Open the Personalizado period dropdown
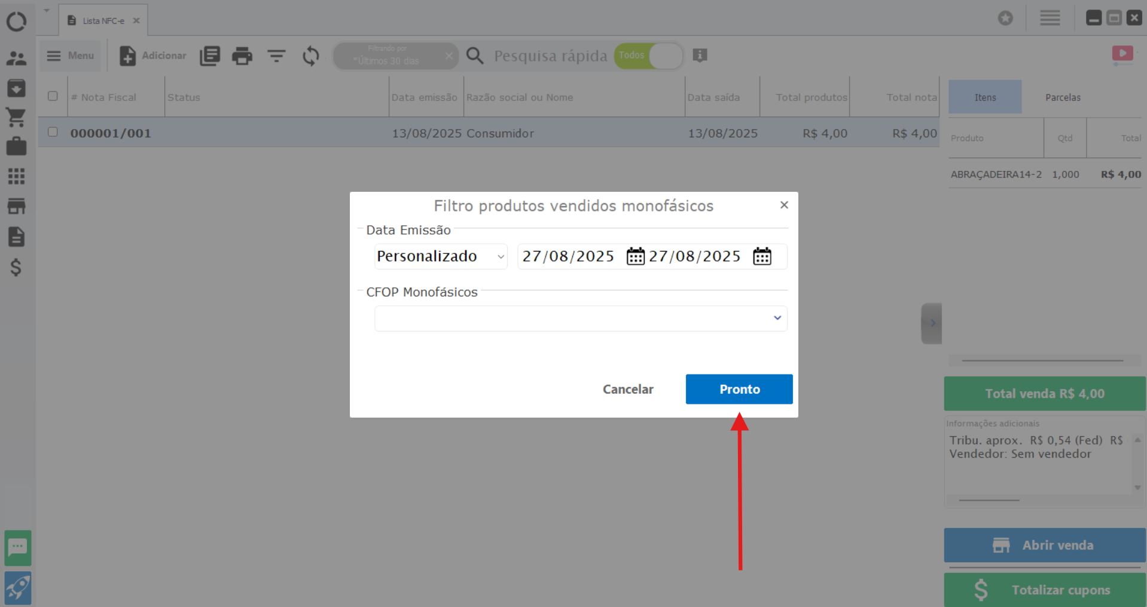 (441, 256)
